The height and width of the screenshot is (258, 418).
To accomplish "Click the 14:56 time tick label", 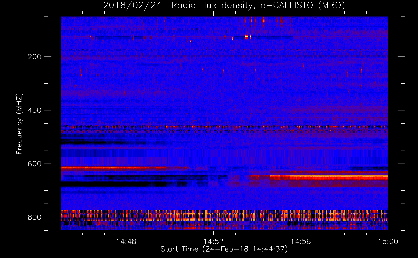I will [301, 242].
